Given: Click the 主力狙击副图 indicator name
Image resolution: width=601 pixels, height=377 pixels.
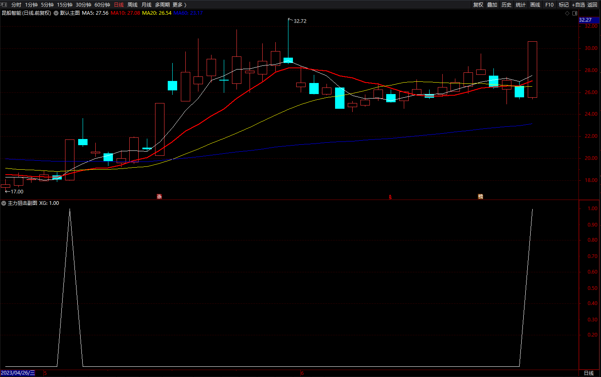Looking at the screenshot, I should 23,203.
